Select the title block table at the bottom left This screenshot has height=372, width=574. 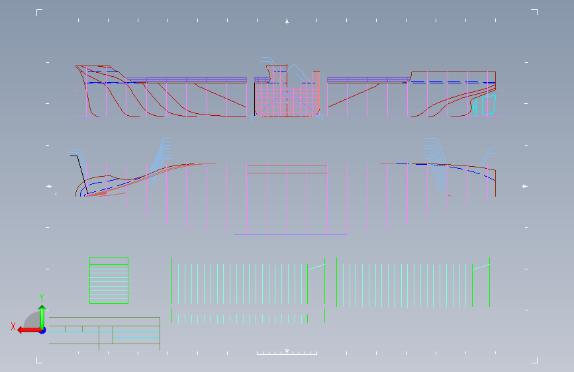tap(105, 334)
